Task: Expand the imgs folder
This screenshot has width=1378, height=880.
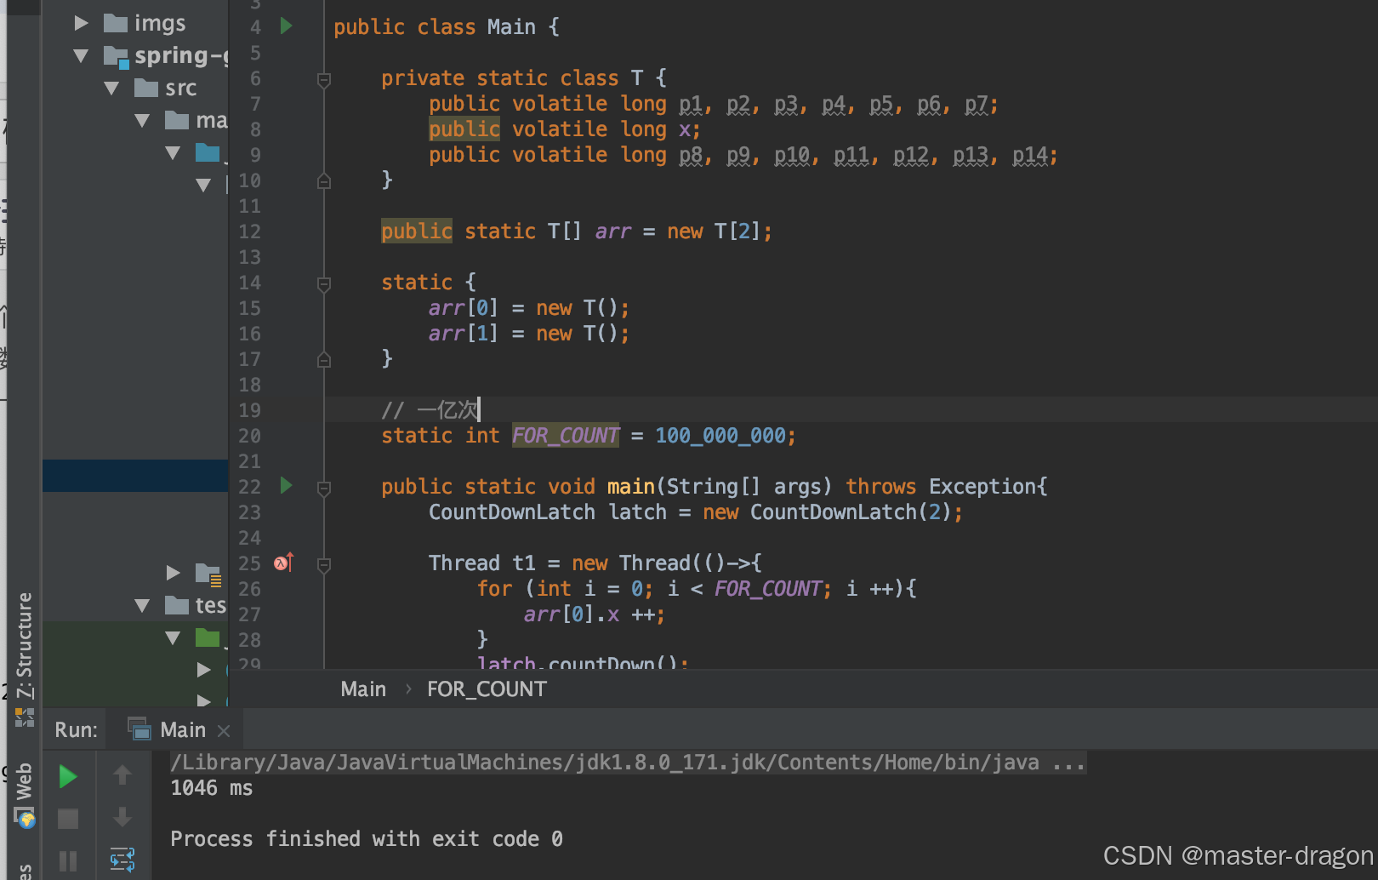Action: click(82, 23)
